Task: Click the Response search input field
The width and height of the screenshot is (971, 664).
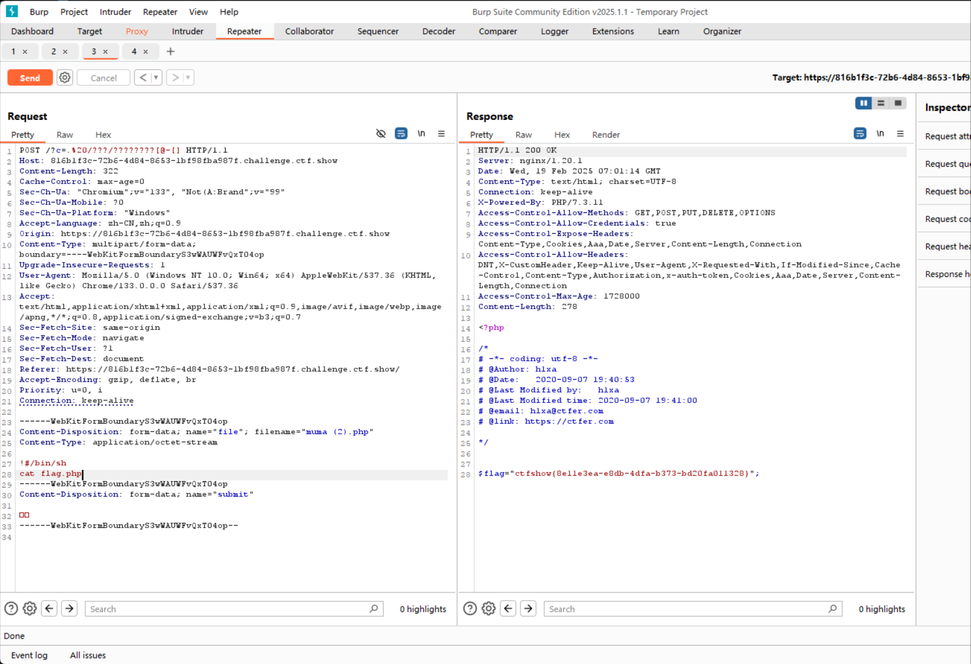Action: tap(685, 608)
